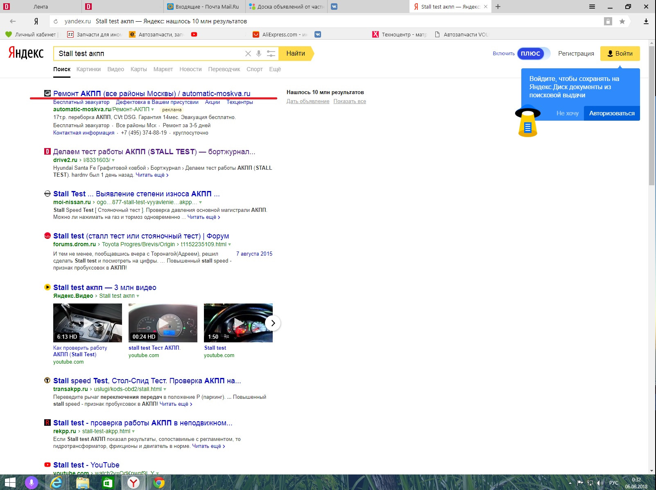Dismiss popup with Не хочу
This screenshot has height=490, width=656.
pyautogui.click(x=567, y=113)
